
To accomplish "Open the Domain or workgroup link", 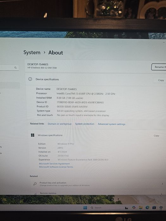I will [x=59, y=124].
